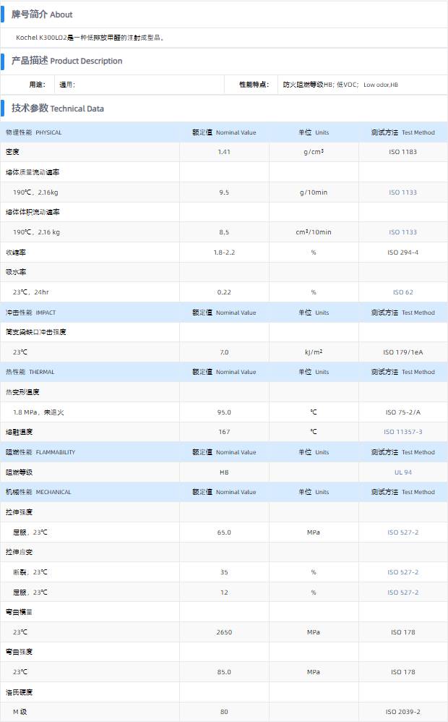Open ISO 527-2 link in the 12% yield row

(402, 593)
